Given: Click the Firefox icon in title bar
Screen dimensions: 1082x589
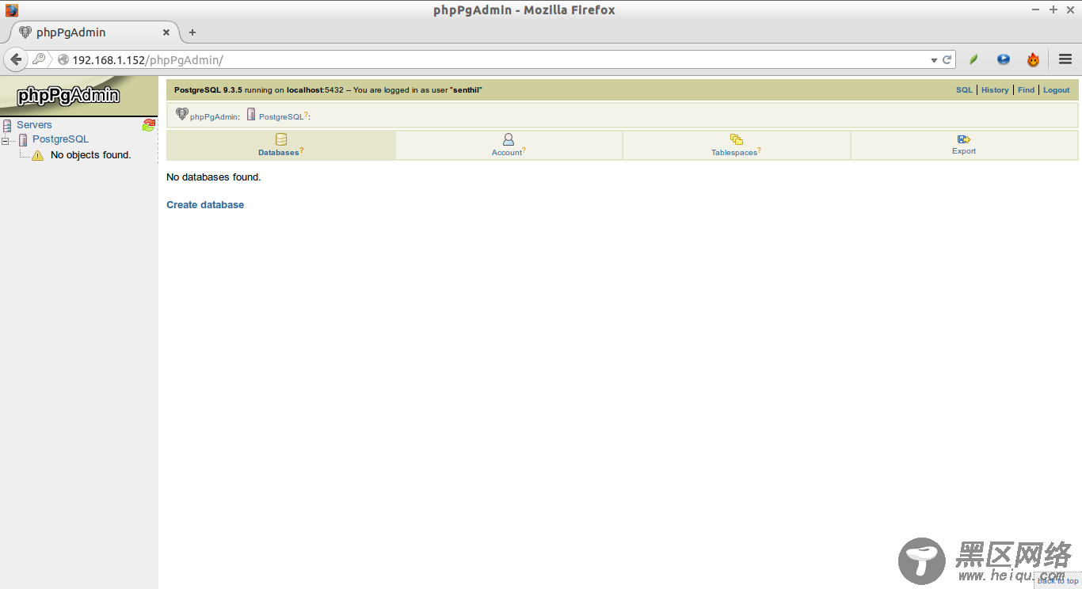Looking at the screenshot, I should click(x=12, y=10).
